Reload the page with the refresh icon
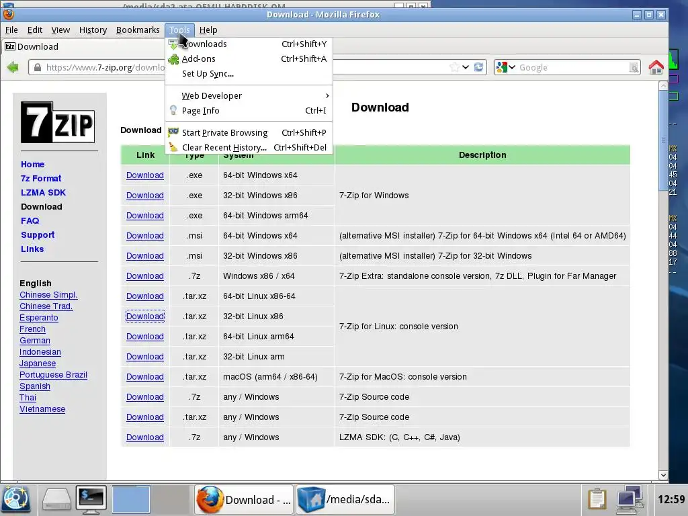Screen dimensions: 688x516 click(x=478, y=67)
